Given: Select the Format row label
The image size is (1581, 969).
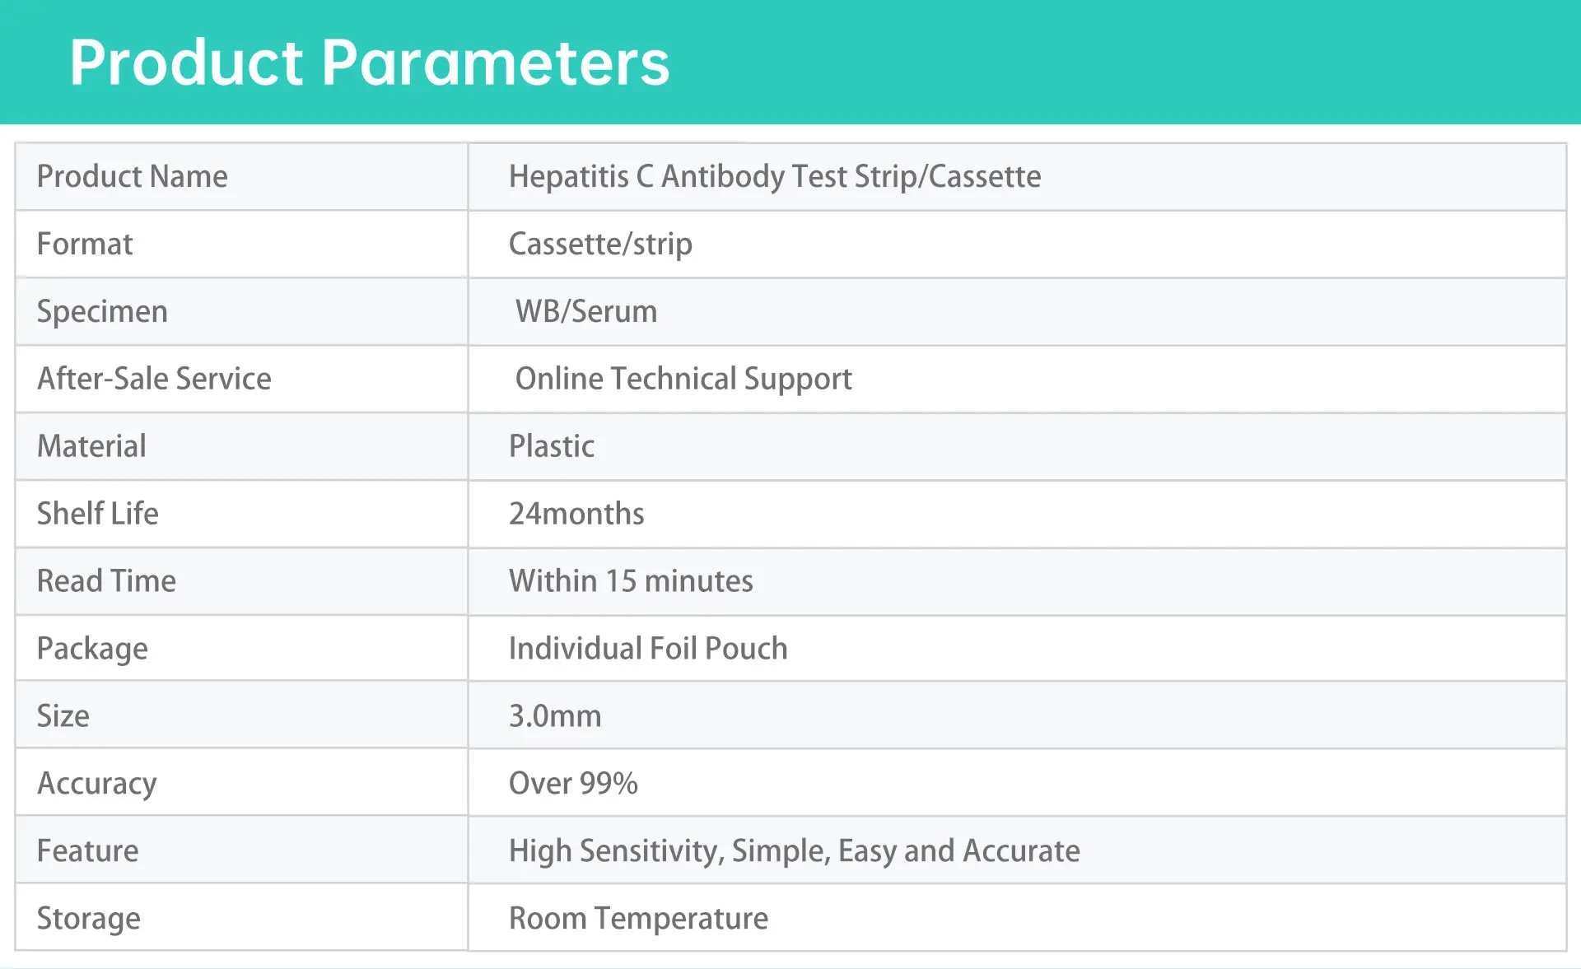Looking at the screenshot, I should click(x=85, y=244).
